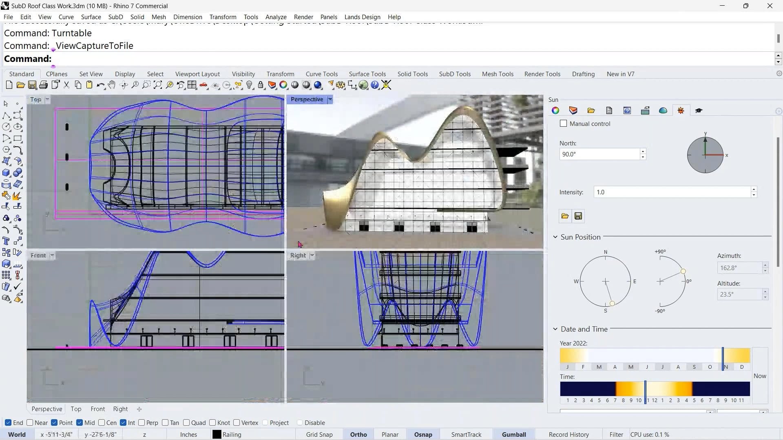783x440 pixels.
Task: Click Record History in status bar
Action: pos(569,435)
